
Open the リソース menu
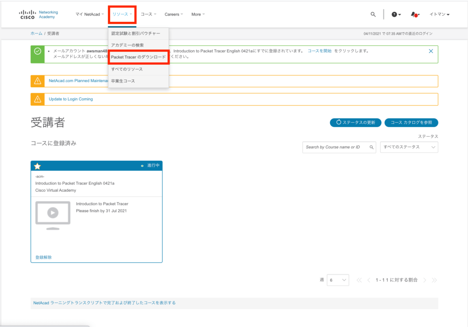coord(122,14)
